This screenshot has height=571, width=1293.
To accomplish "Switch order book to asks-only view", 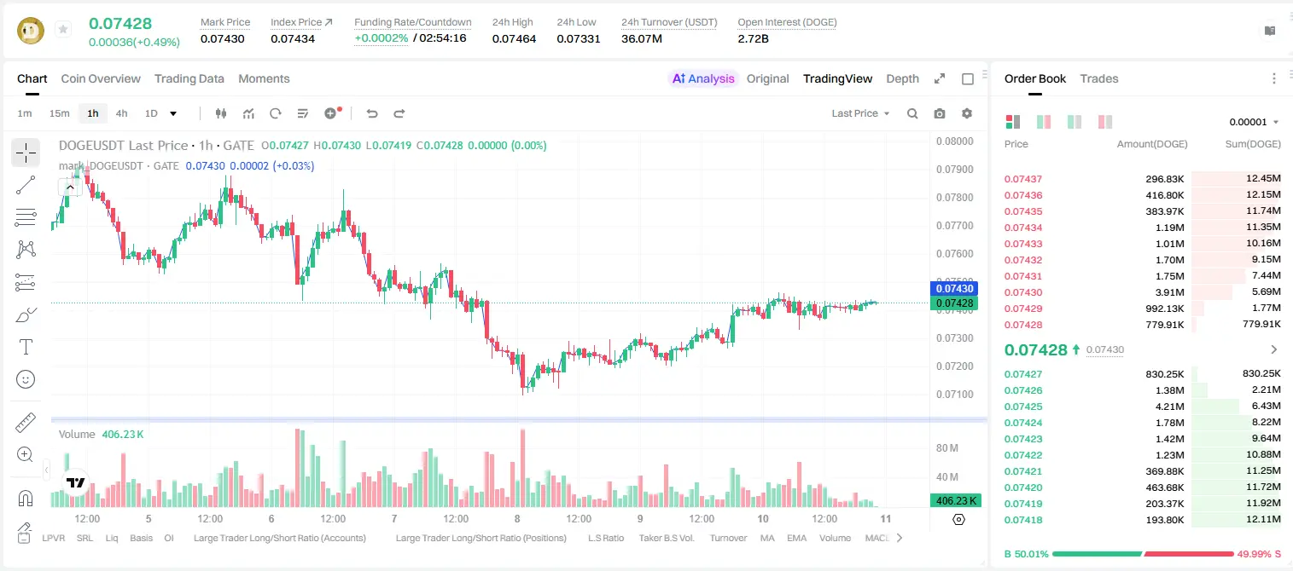I will [1105, 122].
